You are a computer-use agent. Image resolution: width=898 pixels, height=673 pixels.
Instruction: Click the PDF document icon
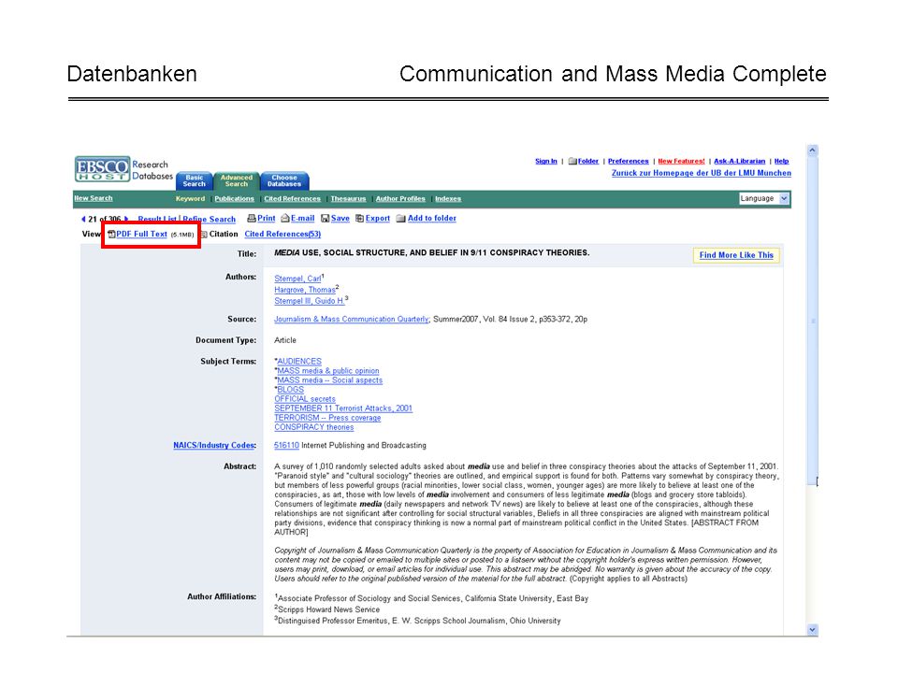coord(111,234)
